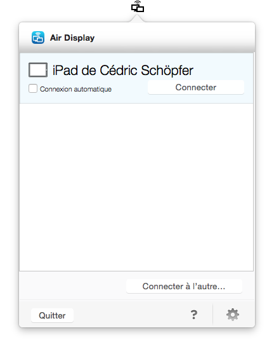Click the Air Display menu bar icon
Screen dimensions: 274x349
(138, 6)
